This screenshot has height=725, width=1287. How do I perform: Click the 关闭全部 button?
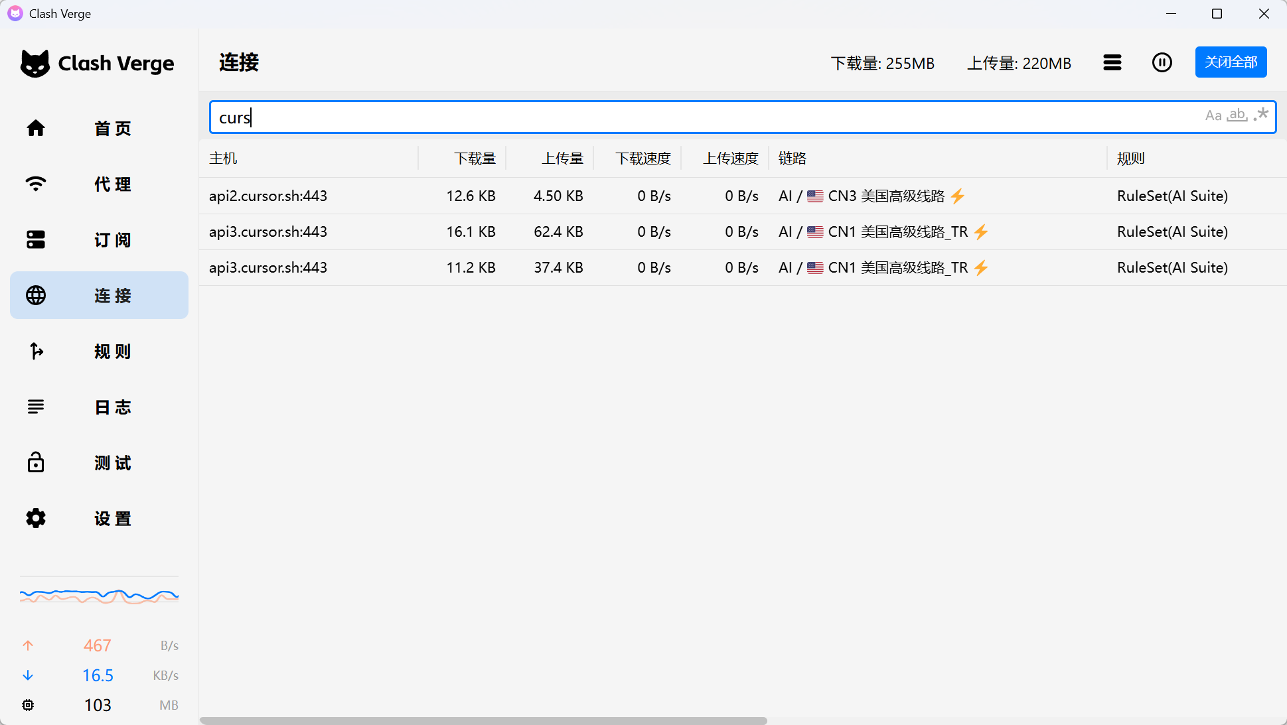(1231, 62)
